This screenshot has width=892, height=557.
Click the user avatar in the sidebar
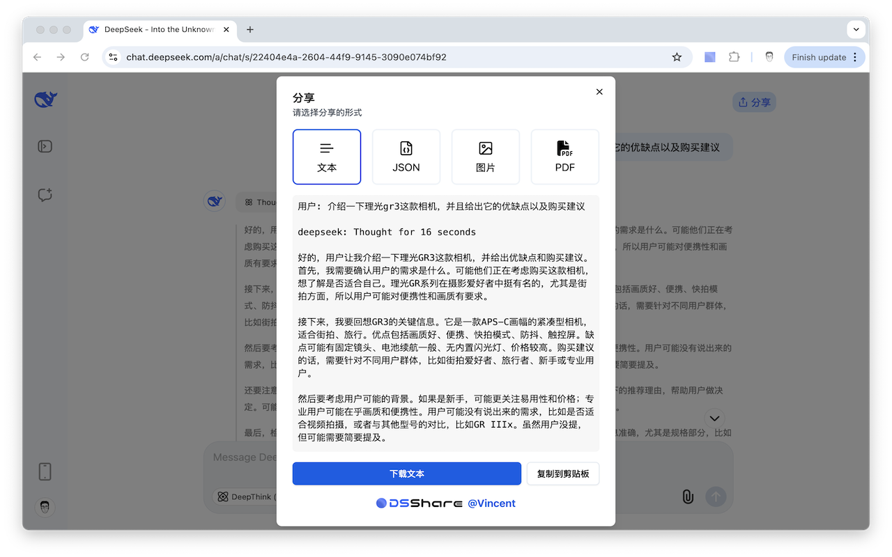coord(45,508)
